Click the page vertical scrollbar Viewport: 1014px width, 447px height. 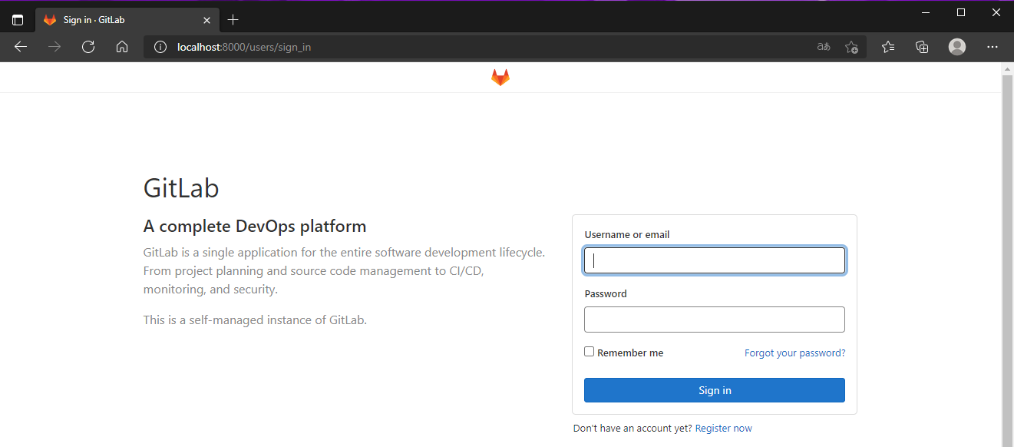(x=1007, y=253)
